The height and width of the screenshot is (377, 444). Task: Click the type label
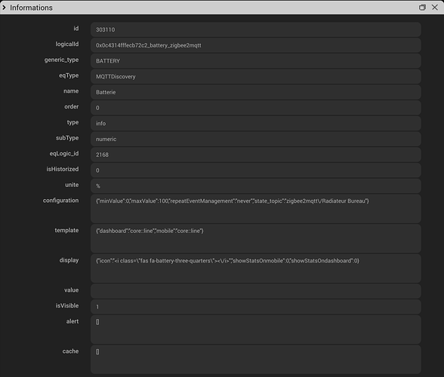[x=72, y=122]
